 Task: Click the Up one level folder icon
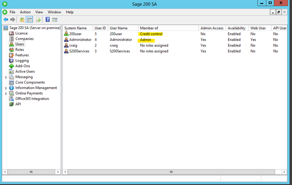point(22,19)
